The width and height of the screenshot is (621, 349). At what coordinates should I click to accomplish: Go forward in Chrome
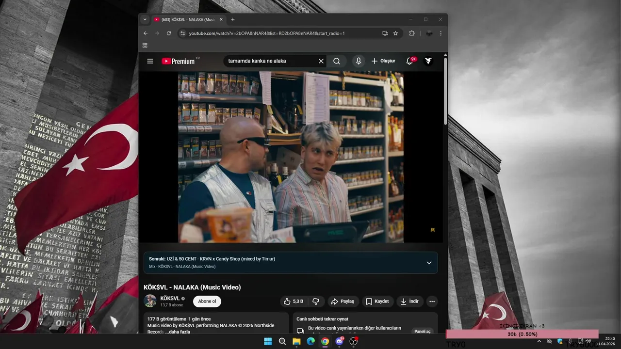(x=157, y=33)
